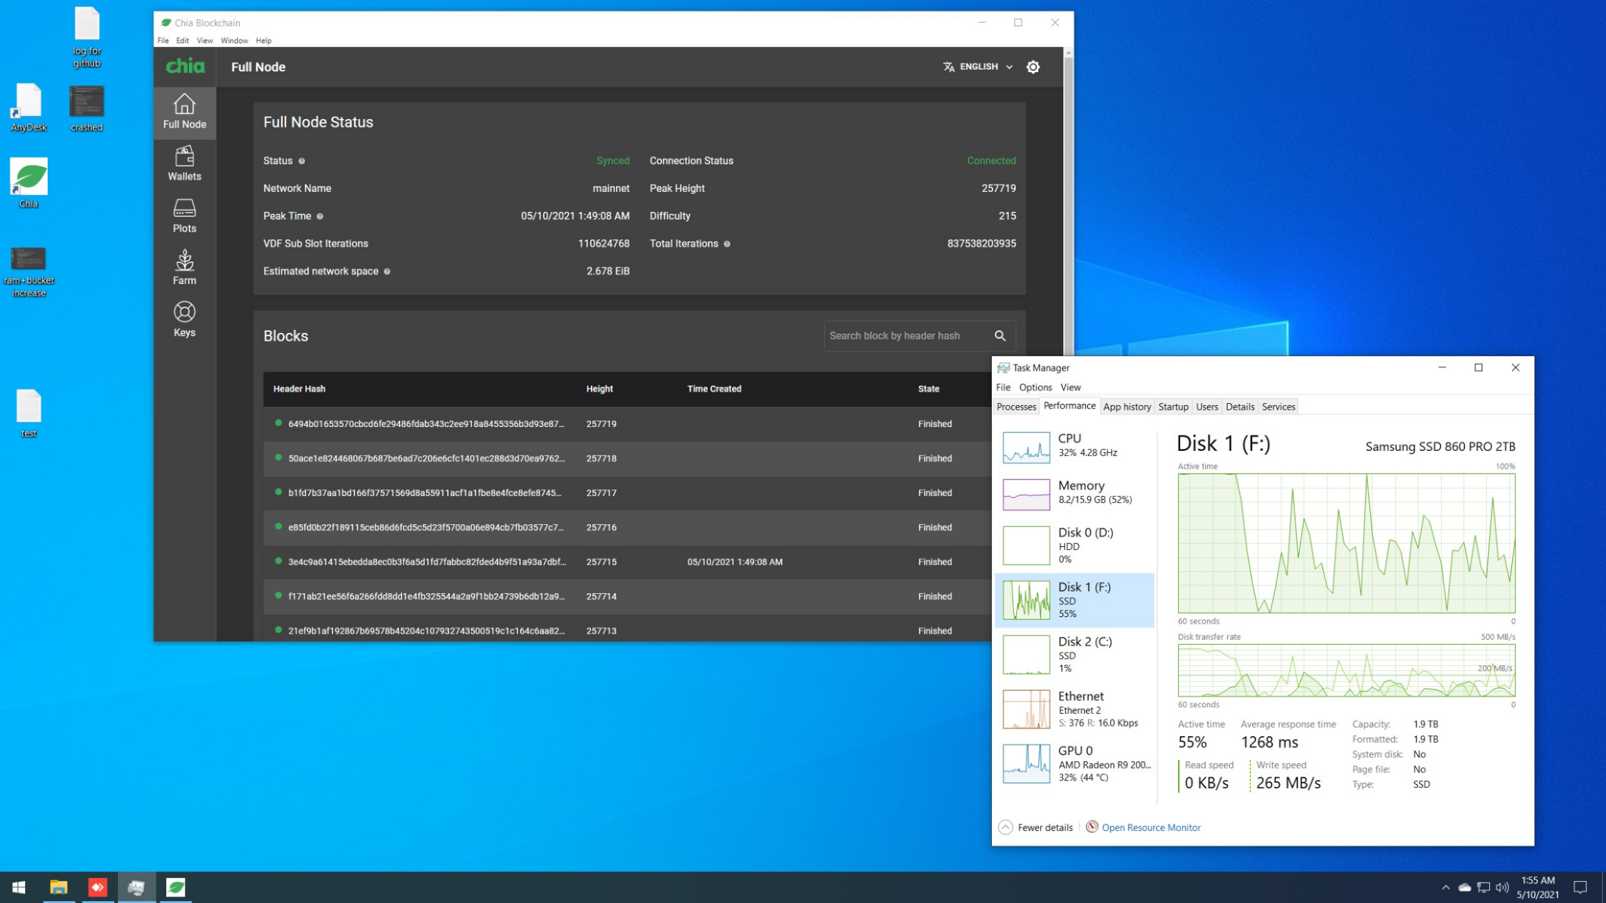Select Disk 0 (D:) HDD performance item
Image resolution: width=1606 pixels, height=903 pixels.
pos(1075,545)
